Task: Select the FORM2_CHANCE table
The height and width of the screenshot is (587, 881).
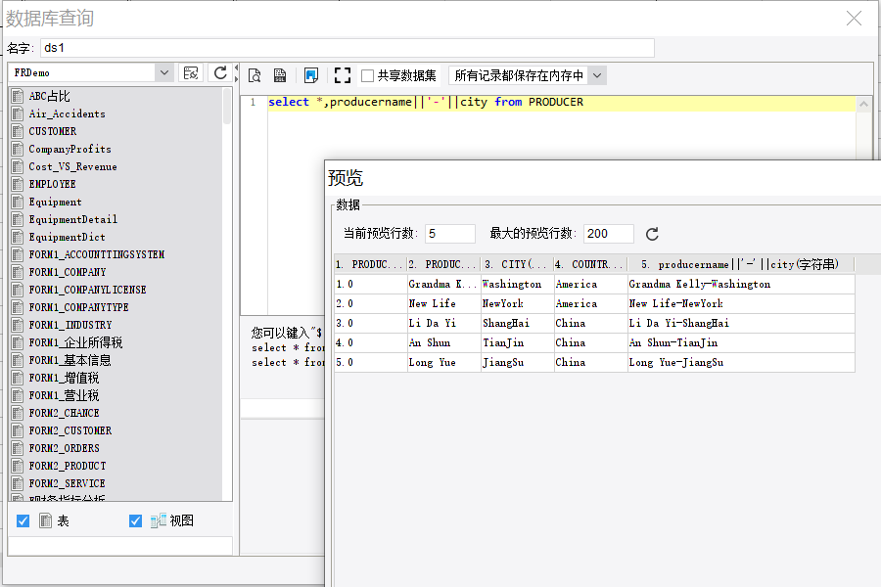Action: pos(64,413)
